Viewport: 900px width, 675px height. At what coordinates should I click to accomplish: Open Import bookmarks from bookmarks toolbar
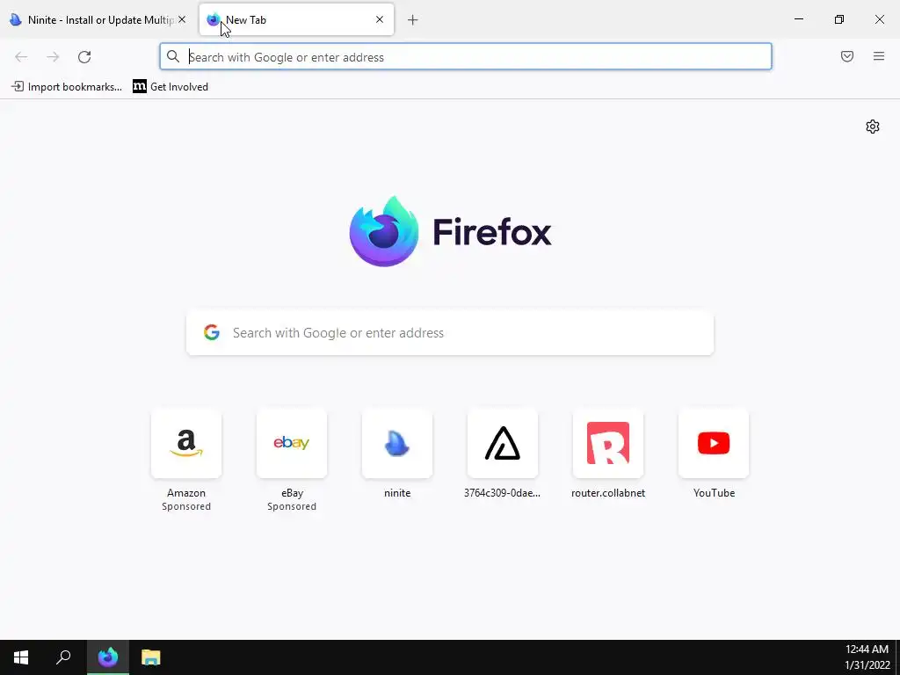click(x=67, y=87)
